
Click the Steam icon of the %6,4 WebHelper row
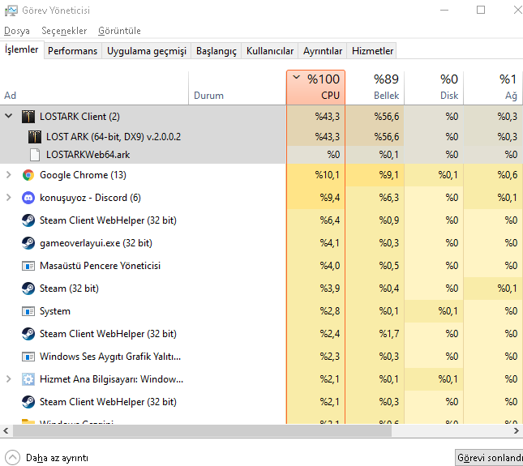click(x=28, y=220)
